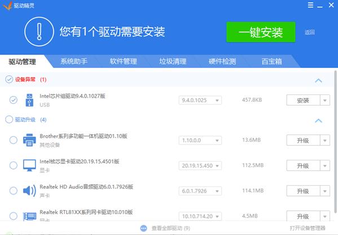Click 安装 for the Intel chipset driver
The height and width of the screenshot is (235, 338).
[x=303, y=100]
